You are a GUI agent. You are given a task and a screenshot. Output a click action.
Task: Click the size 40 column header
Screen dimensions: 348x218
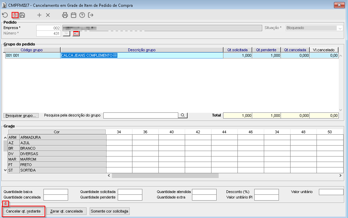[x=171, y=132]
